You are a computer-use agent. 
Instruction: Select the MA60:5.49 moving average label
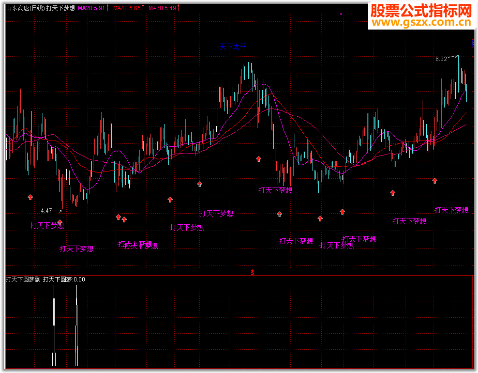(163, 8)
